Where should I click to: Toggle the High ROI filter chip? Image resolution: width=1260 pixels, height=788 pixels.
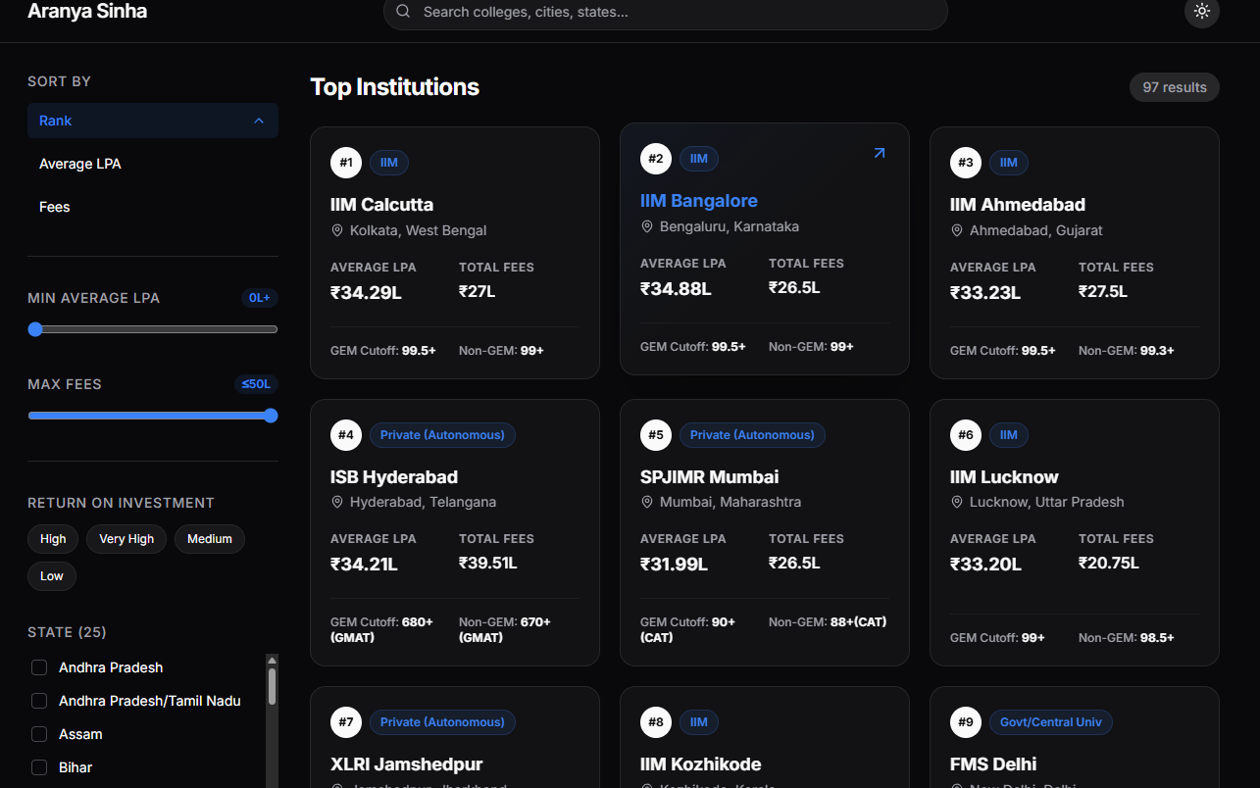(53, 539)
